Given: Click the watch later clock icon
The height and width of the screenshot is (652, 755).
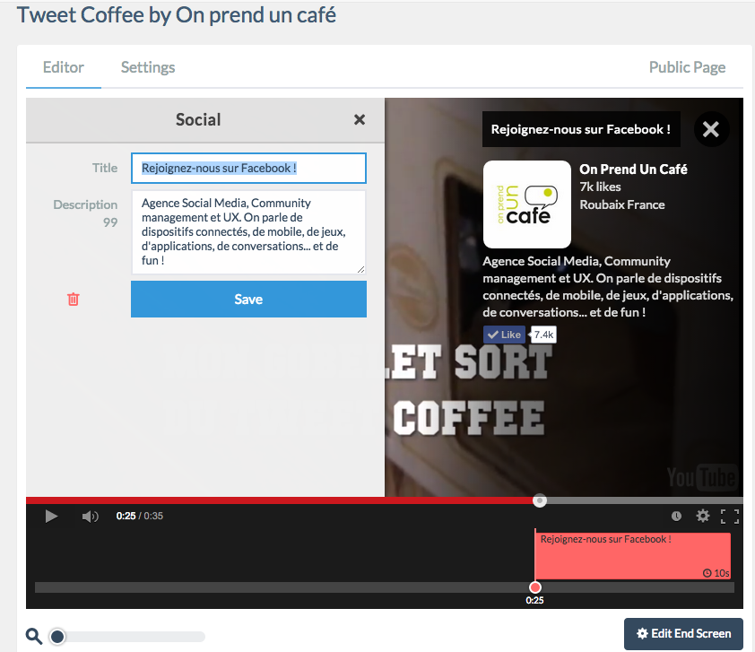Looking at the screenshot, I should (x=676, y=517).
